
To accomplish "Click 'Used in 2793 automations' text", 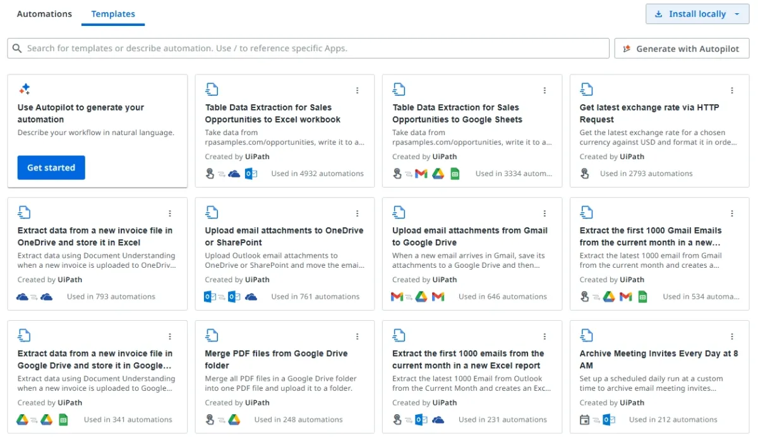I will (646, 174).
